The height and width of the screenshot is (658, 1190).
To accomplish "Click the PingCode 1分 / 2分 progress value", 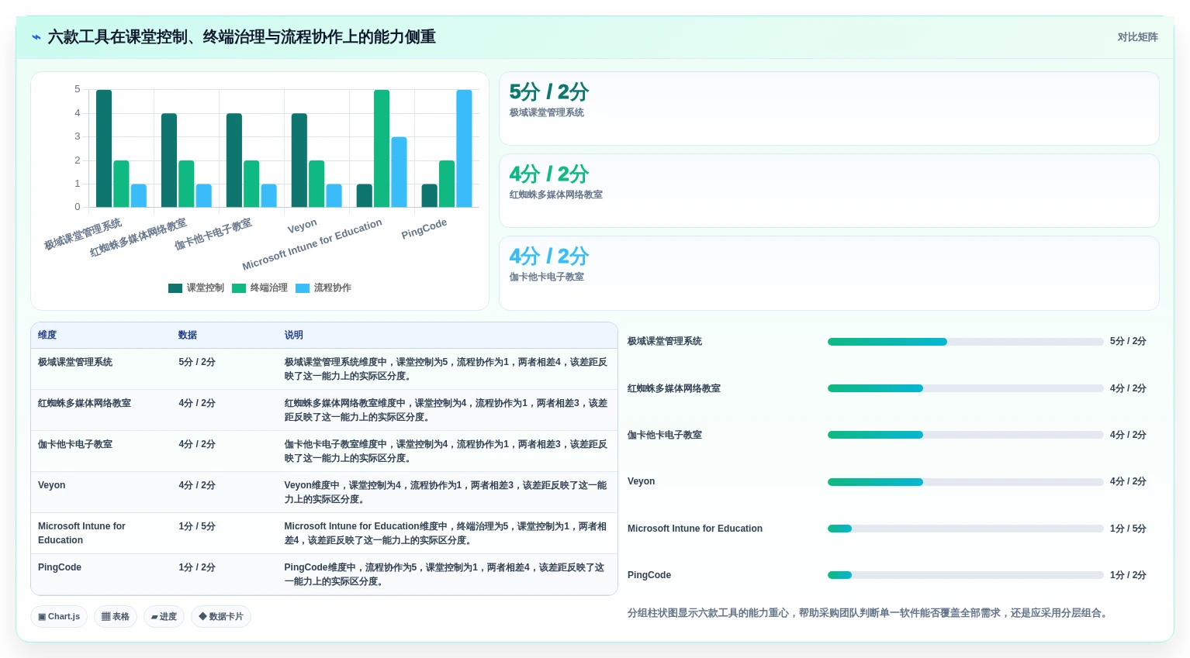I will pyautogui.click(x=1128, y=575).
